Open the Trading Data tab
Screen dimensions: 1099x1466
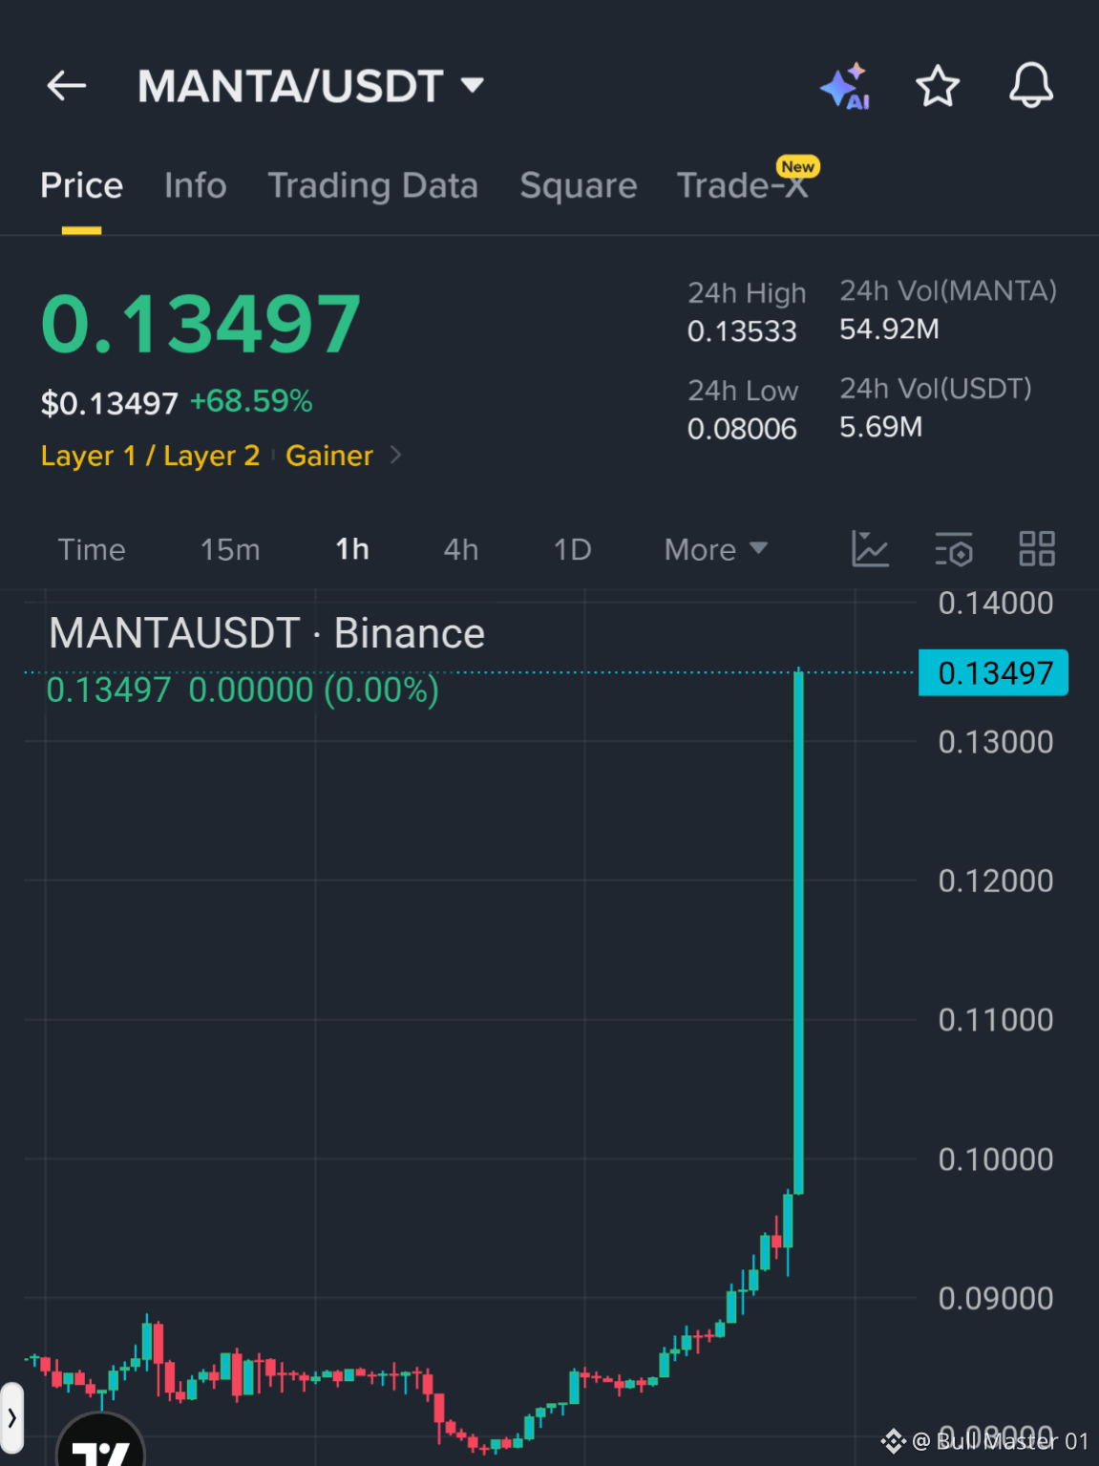coord(372,185)
